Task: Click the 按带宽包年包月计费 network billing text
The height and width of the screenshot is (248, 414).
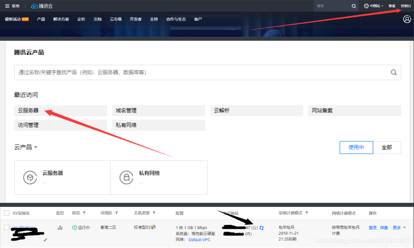Action: pos(346,230)
